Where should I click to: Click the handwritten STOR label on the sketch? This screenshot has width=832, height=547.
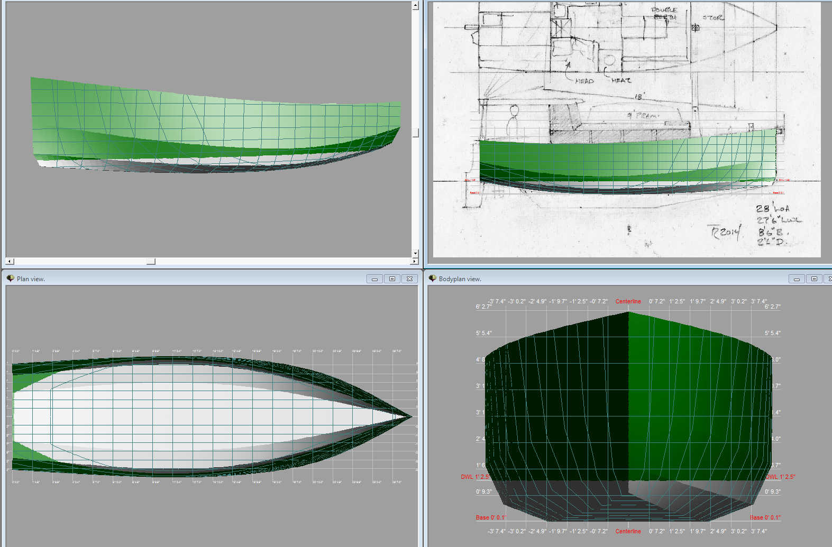(712, 18)
